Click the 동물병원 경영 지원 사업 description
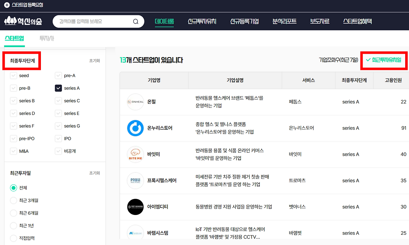The height and width of the screenshot is (245, 409). coord(234,207)
